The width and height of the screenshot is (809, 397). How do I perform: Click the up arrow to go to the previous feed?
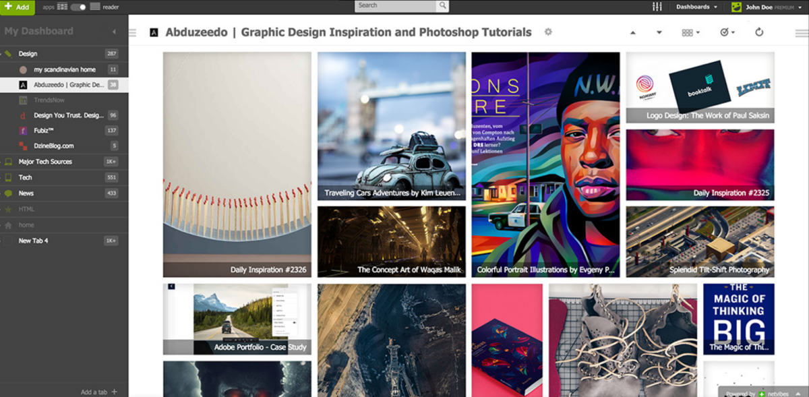[632, 32]
